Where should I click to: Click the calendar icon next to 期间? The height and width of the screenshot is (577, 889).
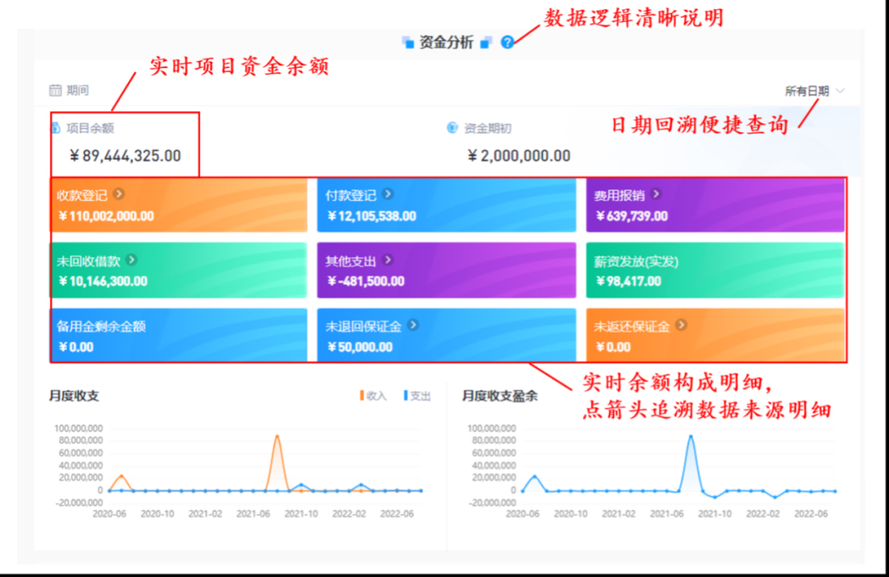pyautogui.click(x=55, y=91)
